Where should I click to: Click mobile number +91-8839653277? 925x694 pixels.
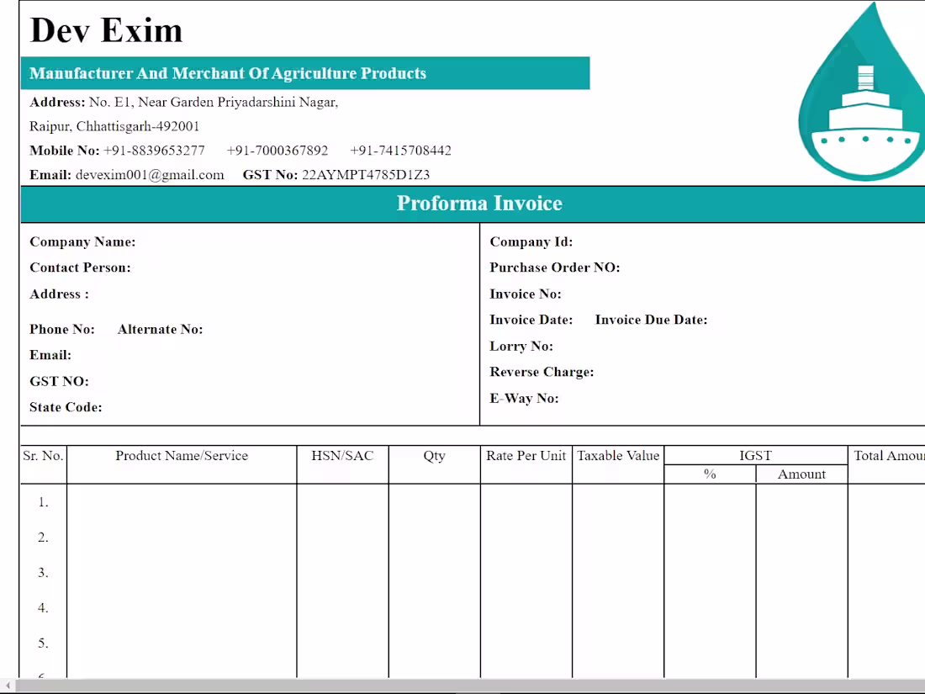pyautogui.click(x=154, y=151)
